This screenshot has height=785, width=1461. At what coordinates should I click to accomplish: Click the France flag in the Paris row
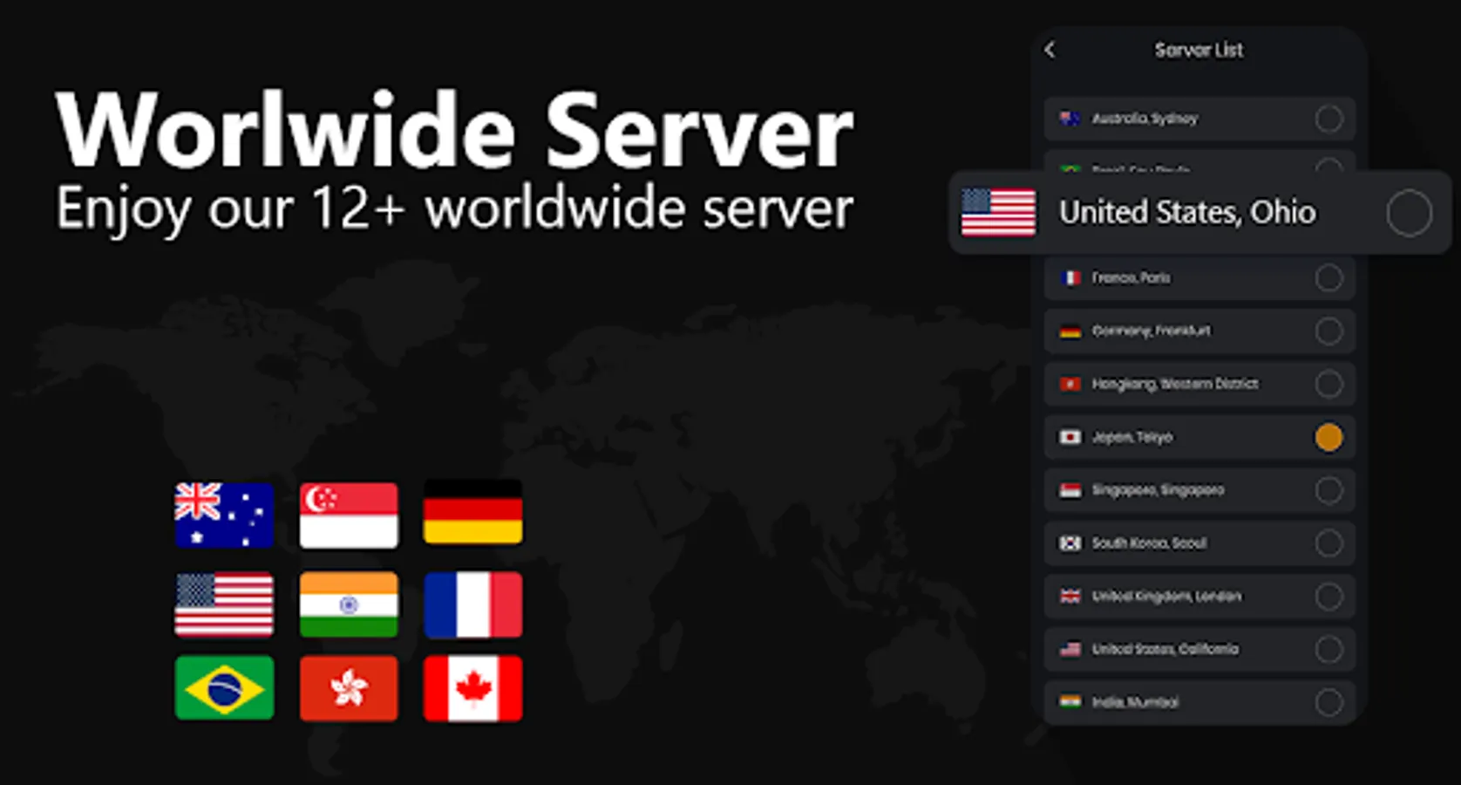coord(1070,277)
